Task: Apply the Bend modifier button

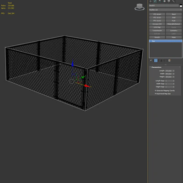Action: (x=174, y=14)
